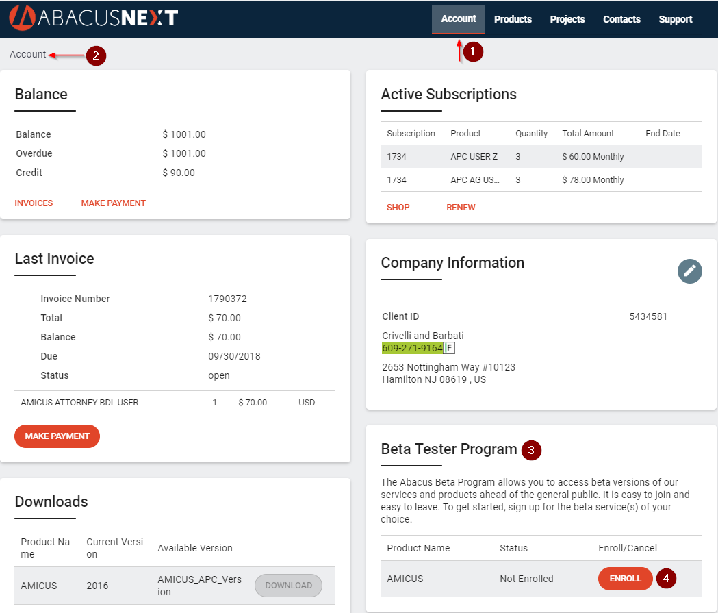
Task: Select the AMICUS_APC_Version available version text
Action: pos(200,586)
